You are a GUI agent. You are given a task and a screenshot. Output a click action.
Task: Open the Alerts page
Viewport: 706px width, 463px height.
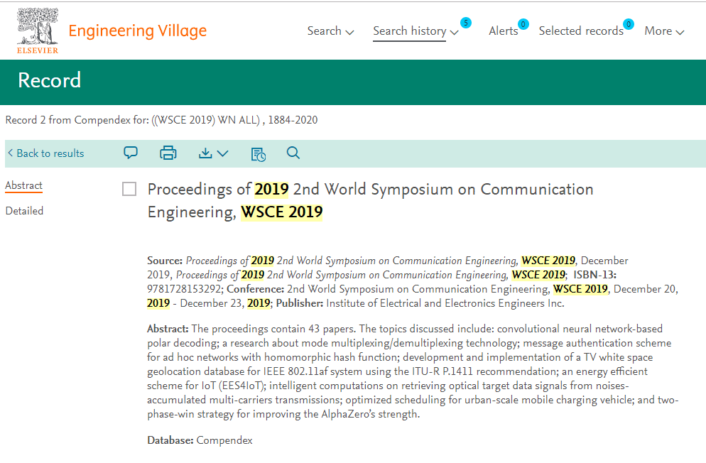(x=503, y=31)
